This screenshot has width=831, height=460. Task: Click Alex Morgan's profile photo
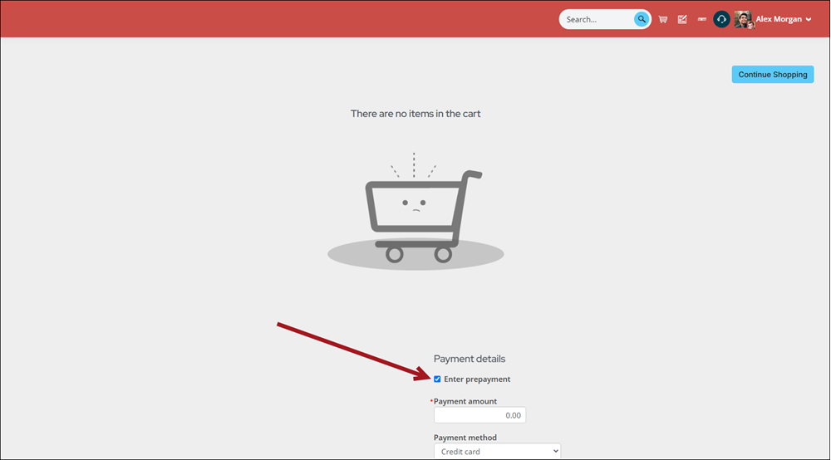[744, 19]
